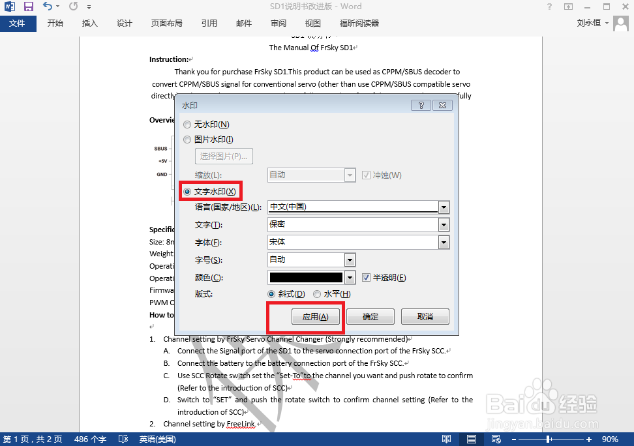Choose the 斜式(D) layout radio button
This screenshot has height=446, width=634.
(x=271, y=294)
